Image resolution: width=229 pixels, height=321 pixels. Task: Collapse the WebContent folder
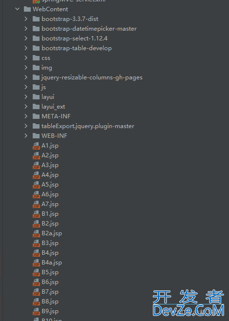pyautogui.click(x=18, y=9)
